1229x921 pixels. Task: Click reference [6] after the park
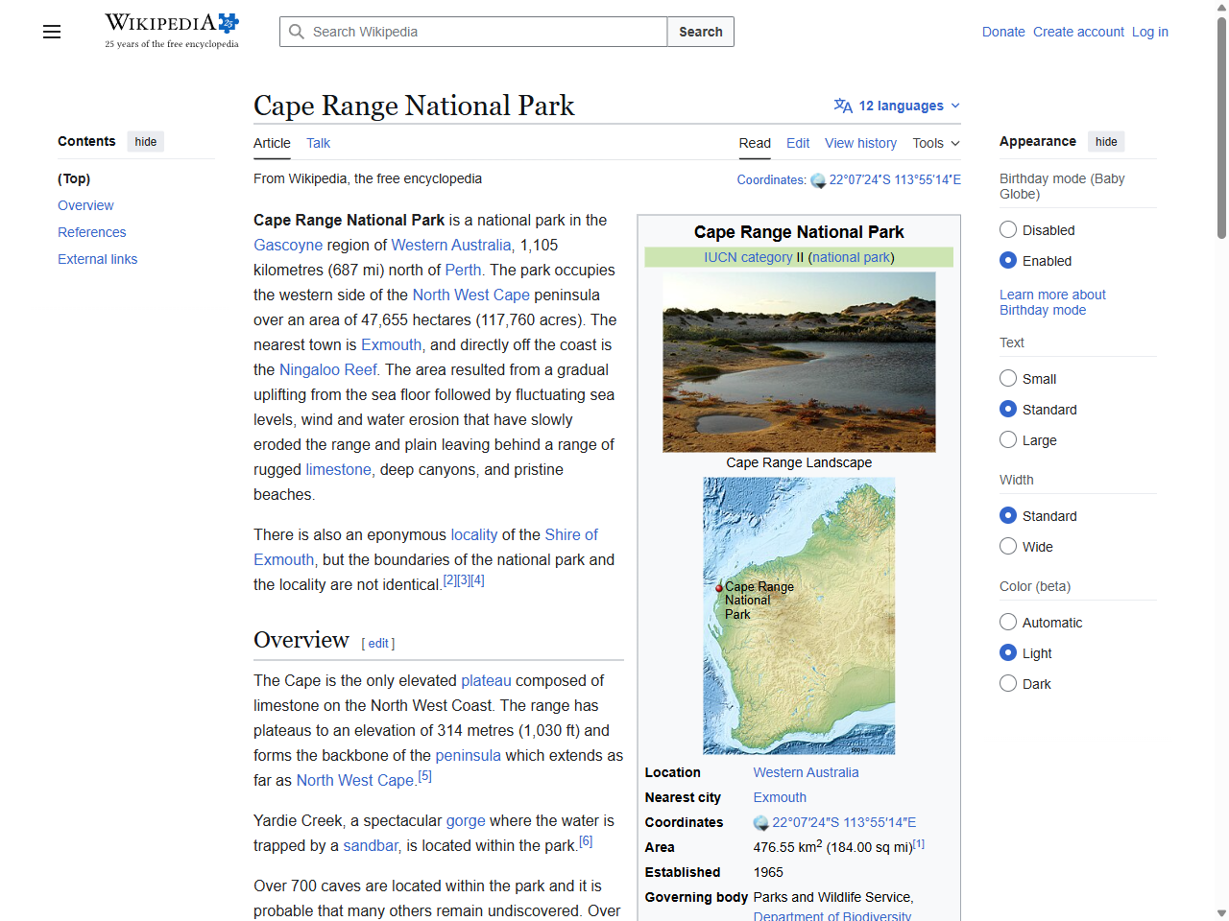point(586,841)
